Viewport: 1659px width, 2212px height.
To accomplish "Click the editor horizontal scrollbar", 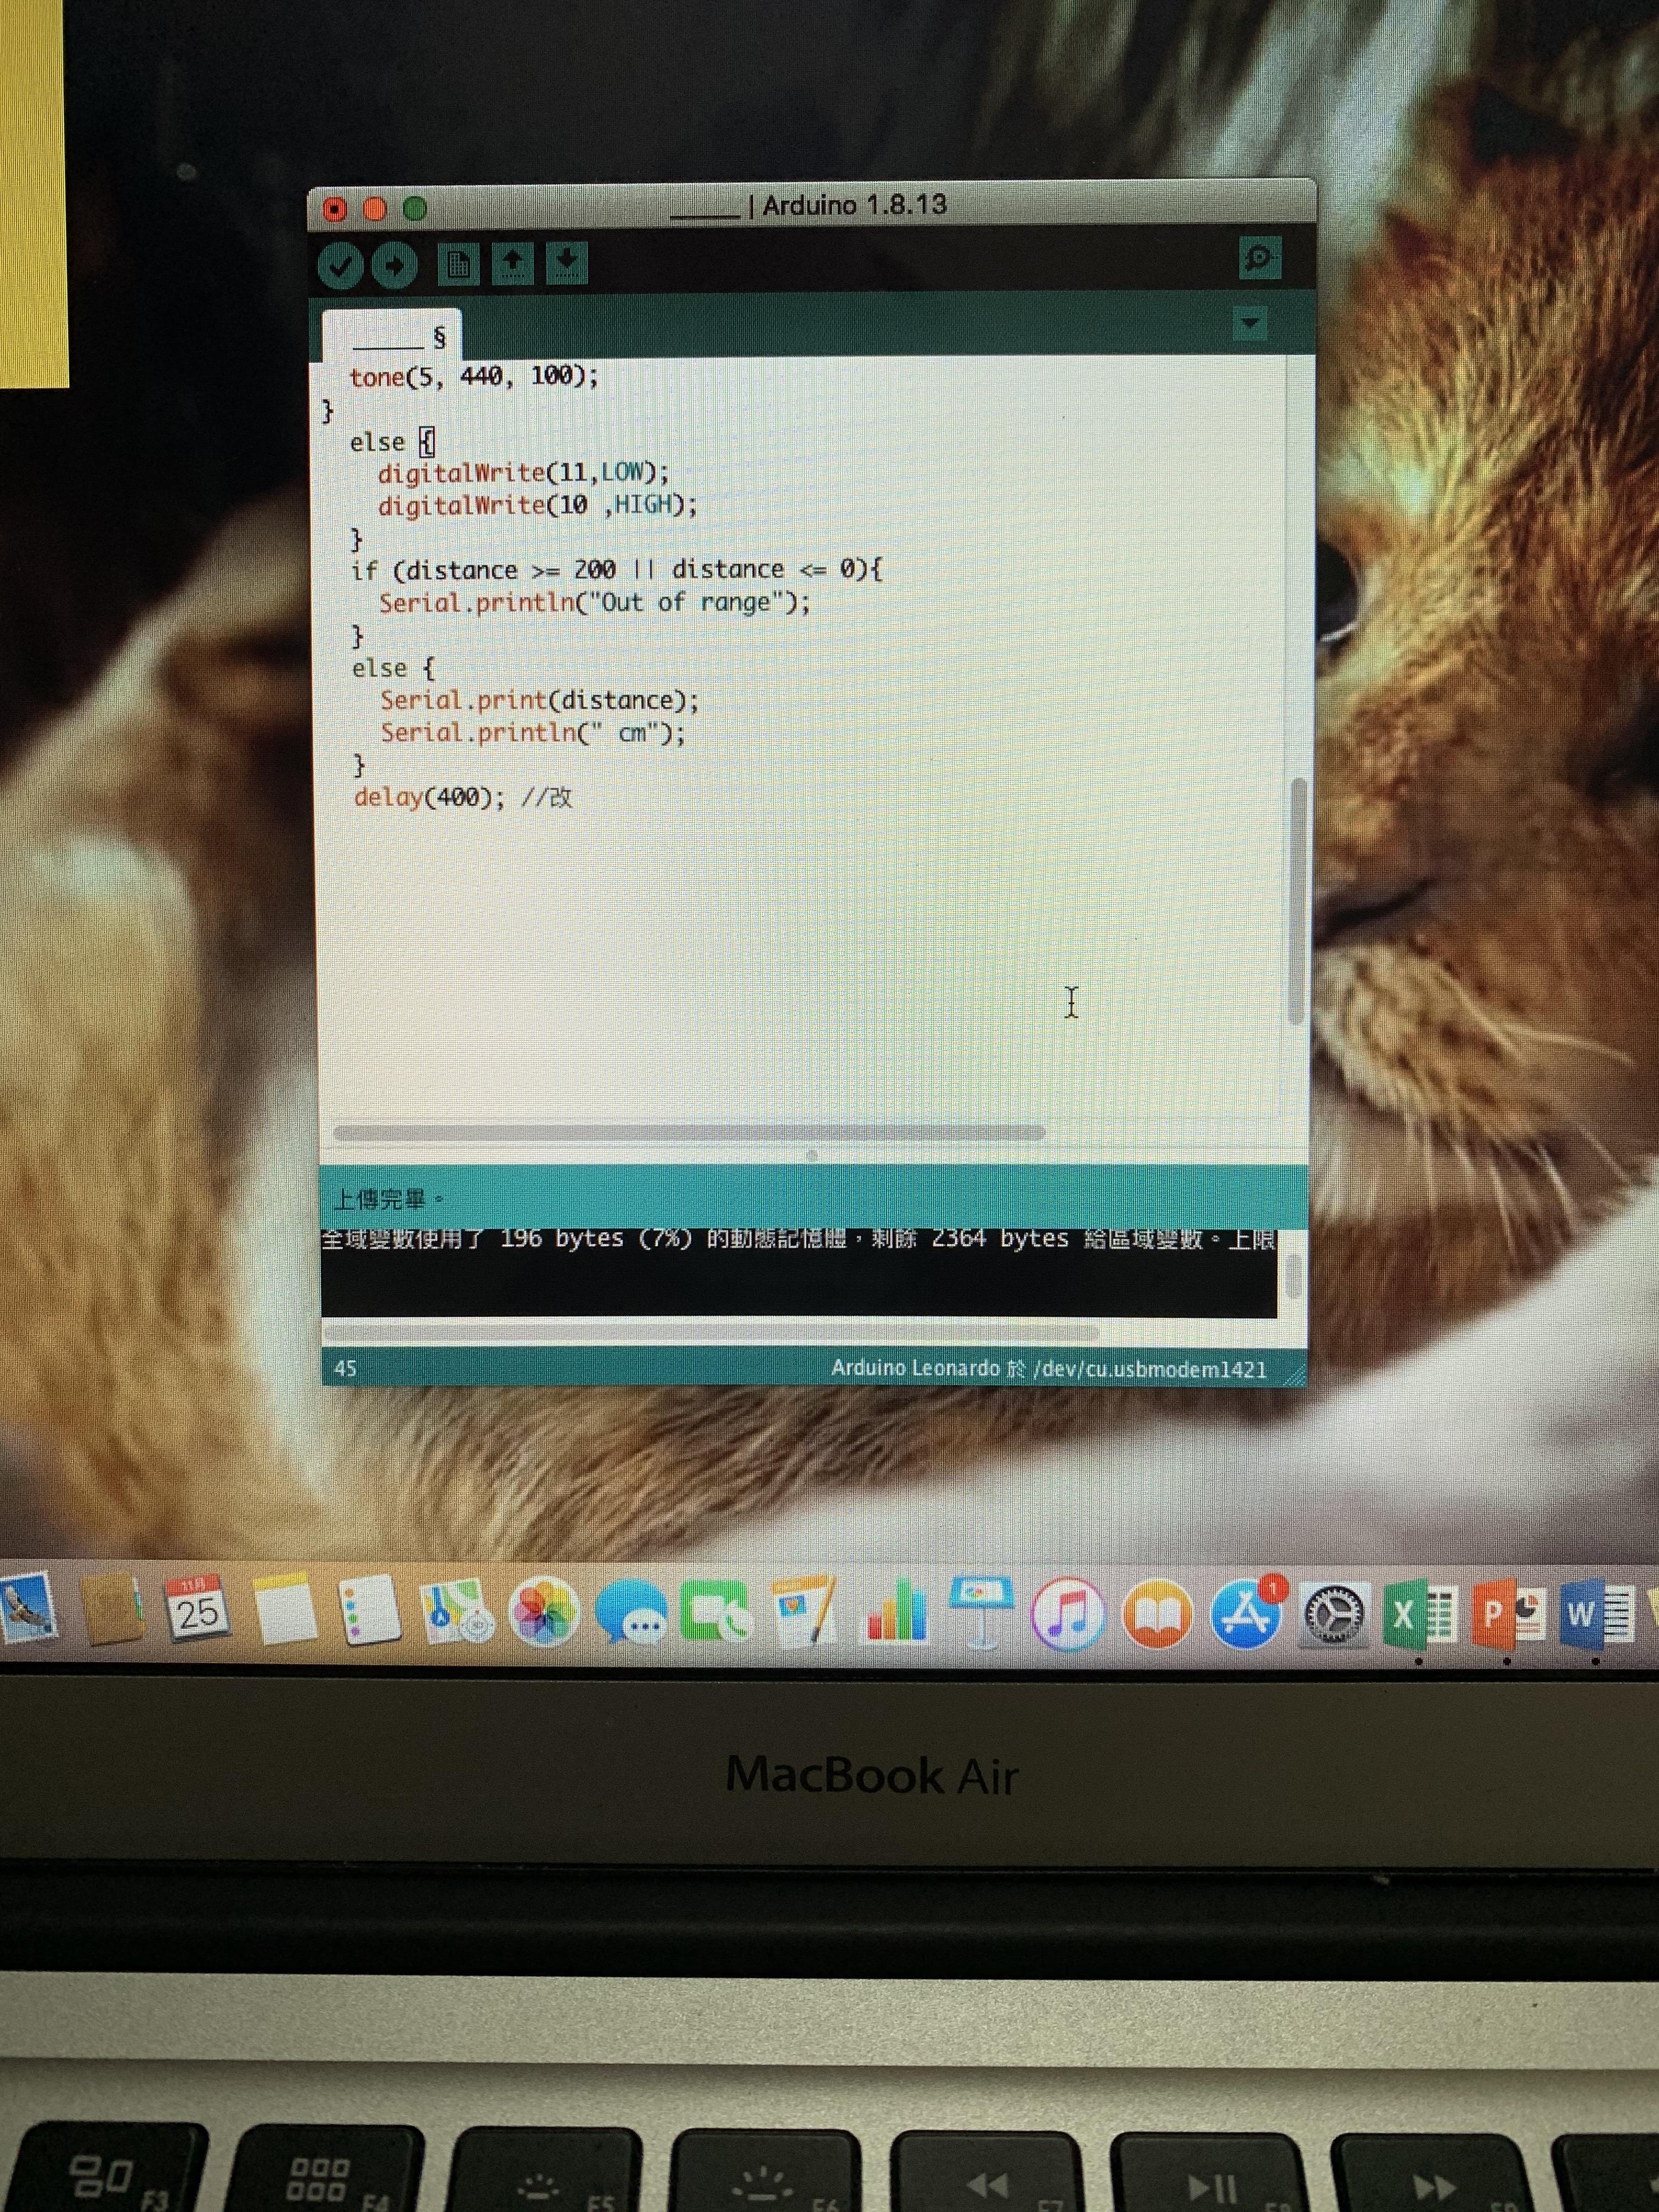I will coord(690,1133).
